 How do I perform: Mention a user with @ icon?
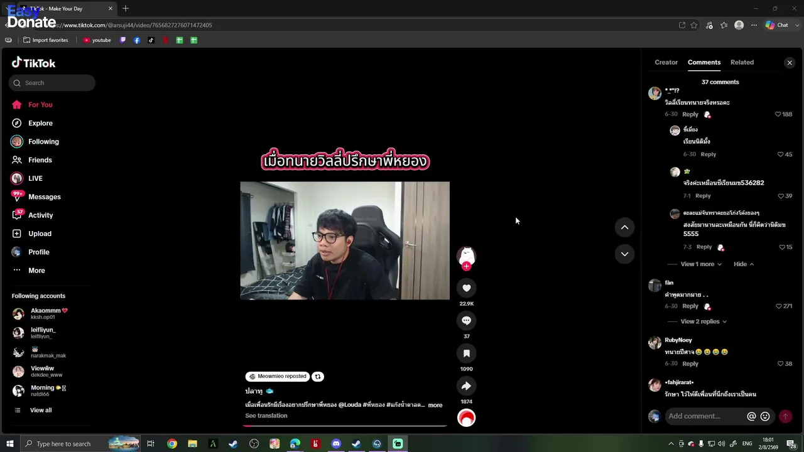(x=751, y=416)
